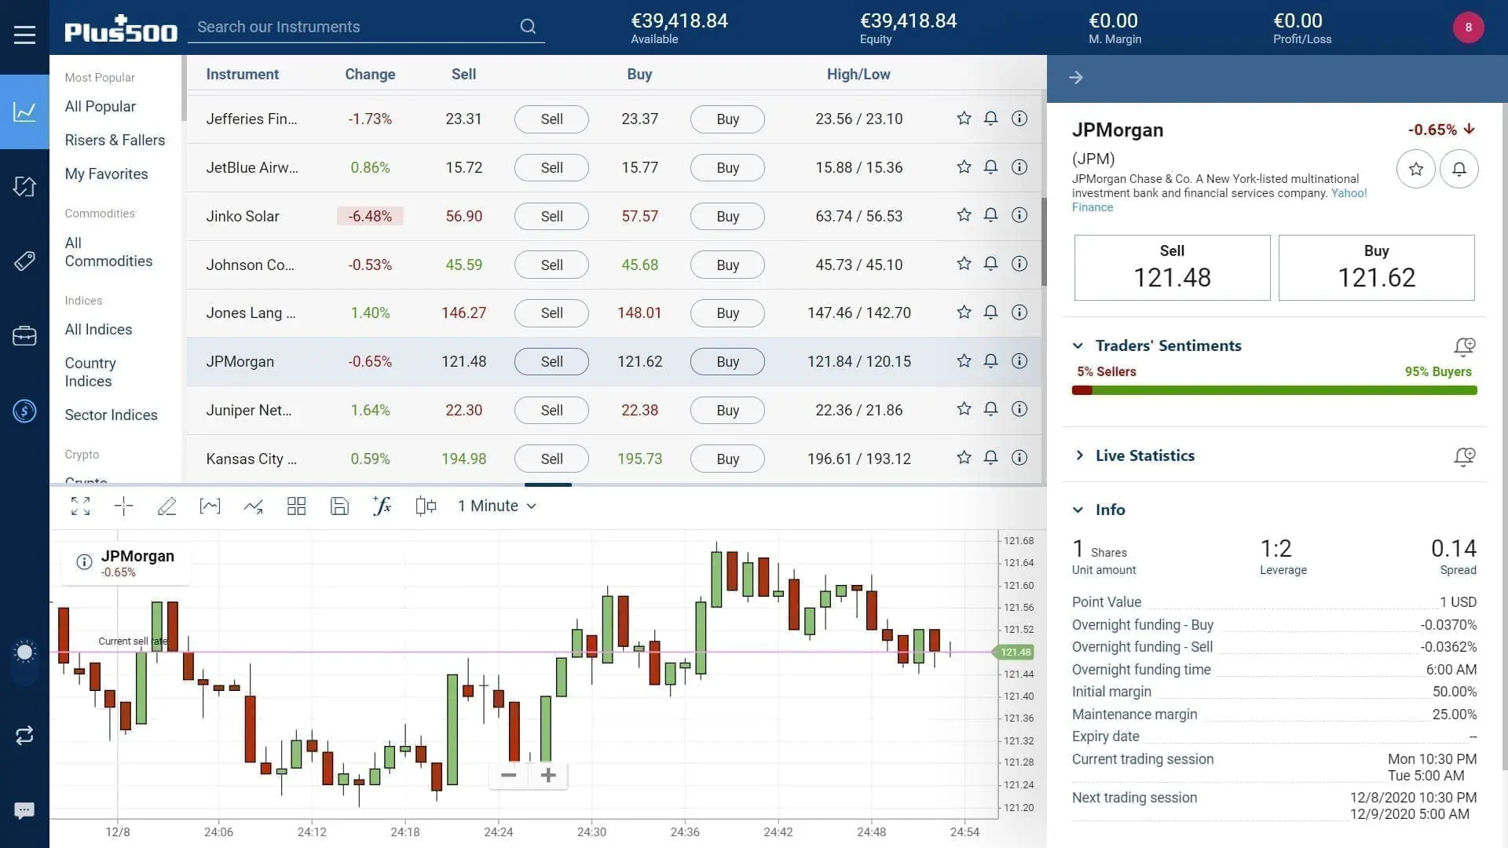Select All Indices category
This screenshot has height=848, width=1508.
98,330
